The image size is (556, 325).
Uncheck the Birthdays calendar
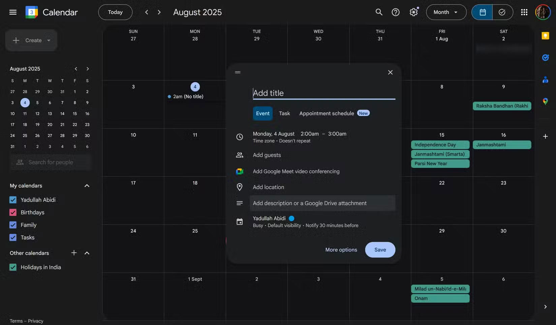click(13, 212)
